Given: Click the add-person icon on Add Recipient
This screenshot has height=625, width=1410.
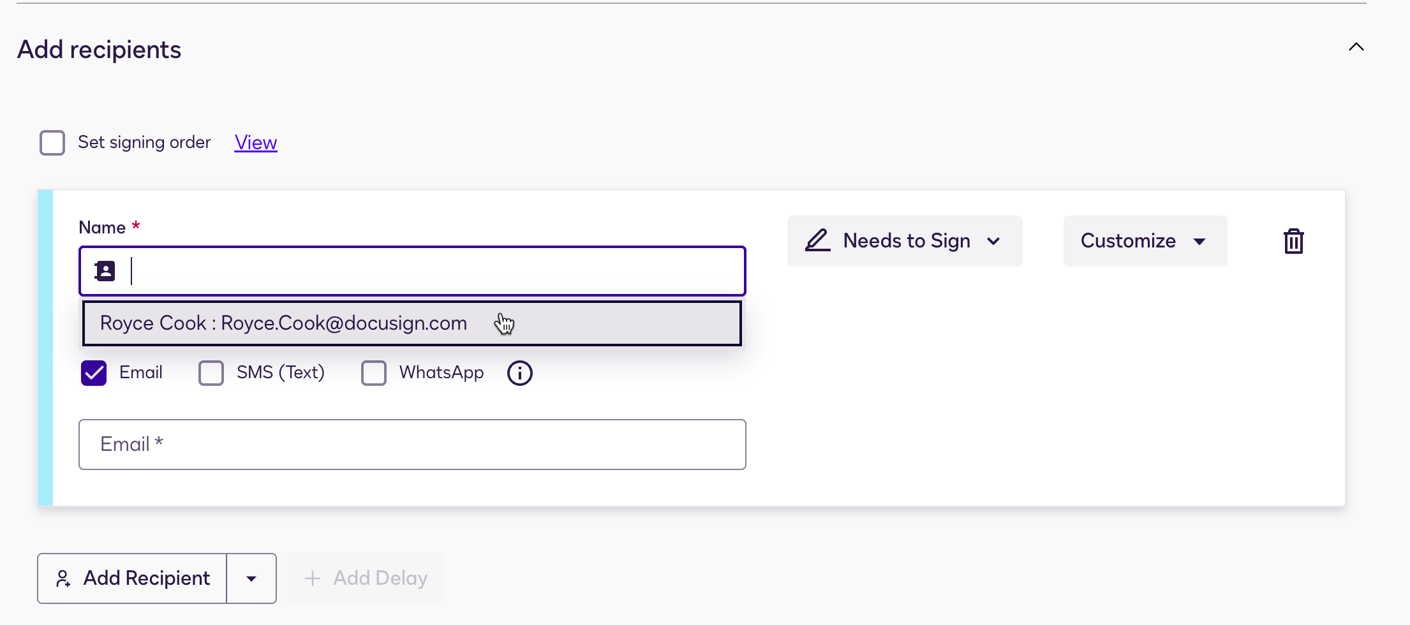Looking at the screenshot, I should tap(63, 578).
